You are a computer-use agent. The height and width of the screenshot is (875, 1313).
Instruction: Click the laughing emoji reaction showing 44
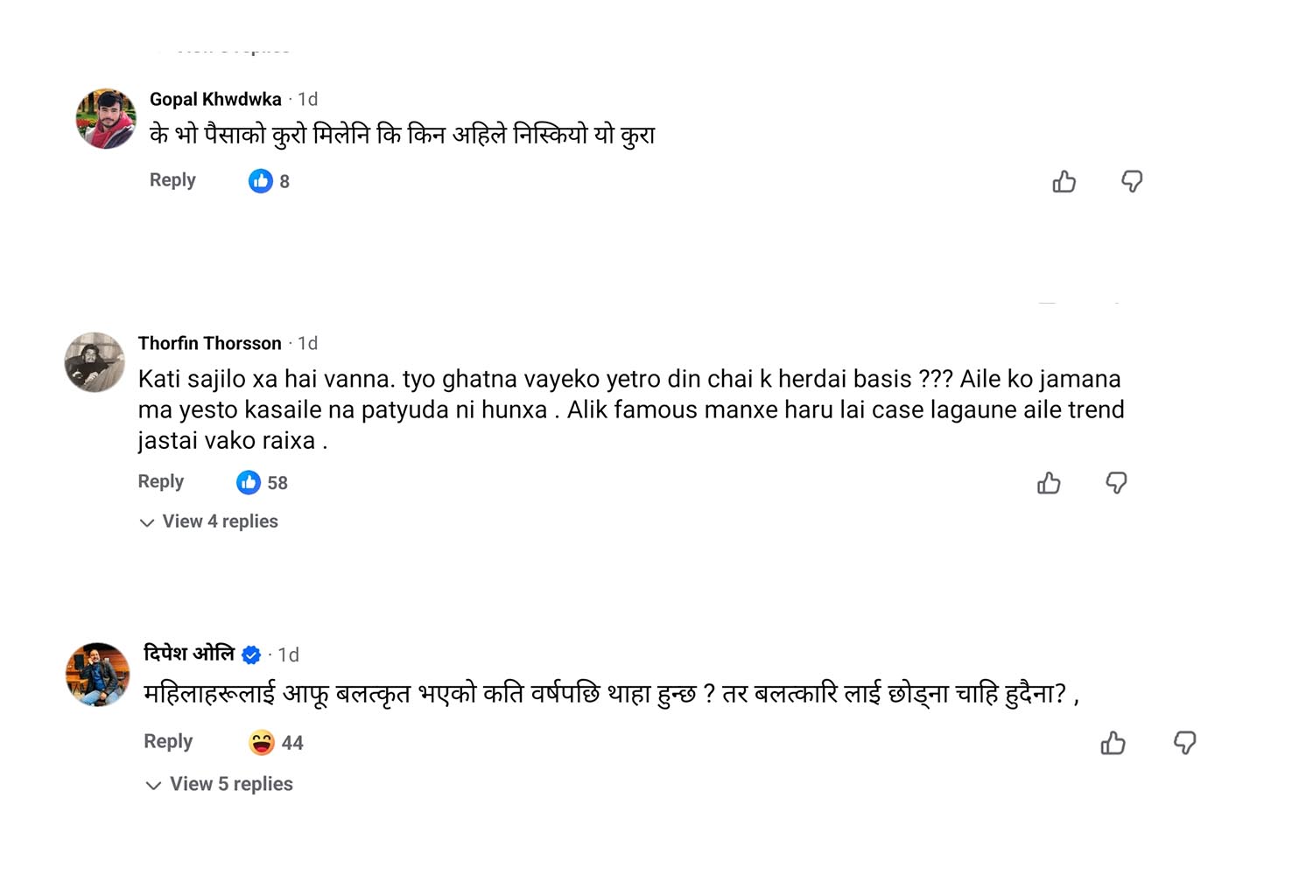click(x=262, y=743)
